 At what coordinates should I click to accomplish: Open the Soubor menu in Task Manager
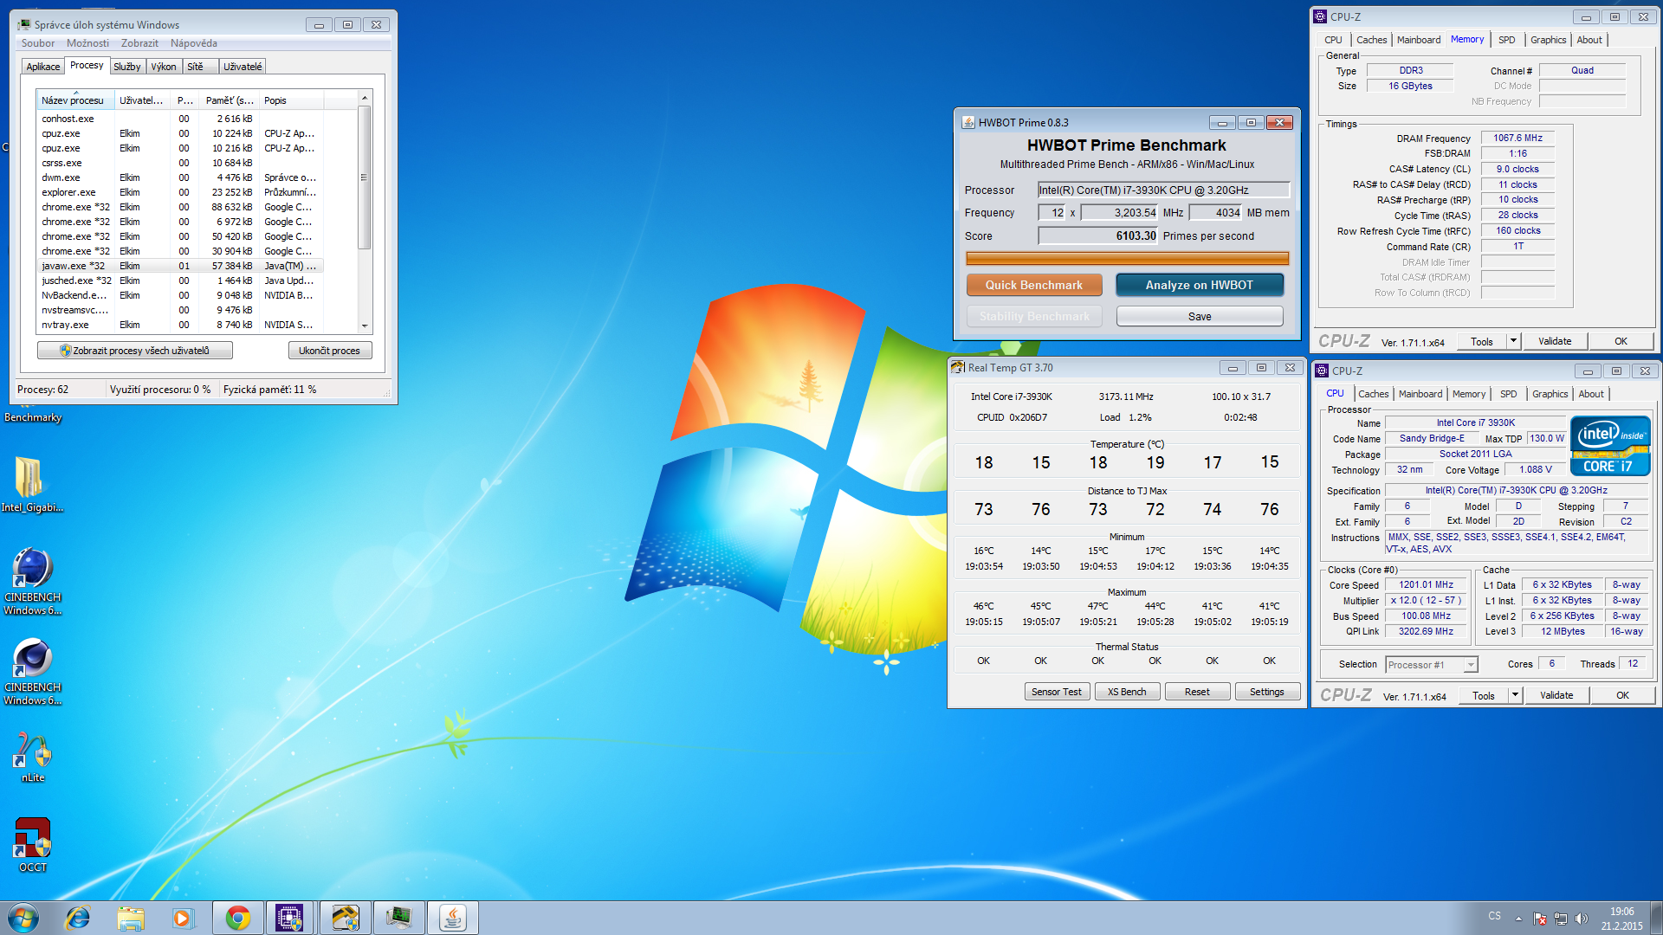pos(38,43)
